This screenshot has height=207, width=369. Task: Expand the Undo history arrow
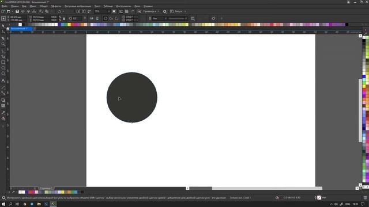click(63, 11)
